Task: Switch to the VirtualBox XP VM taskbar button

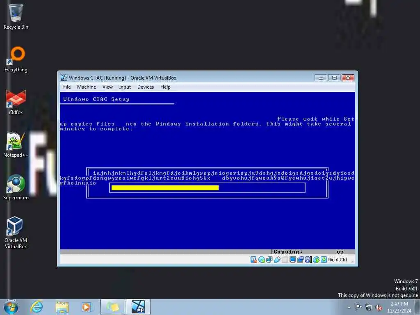Action: (138, 307)
